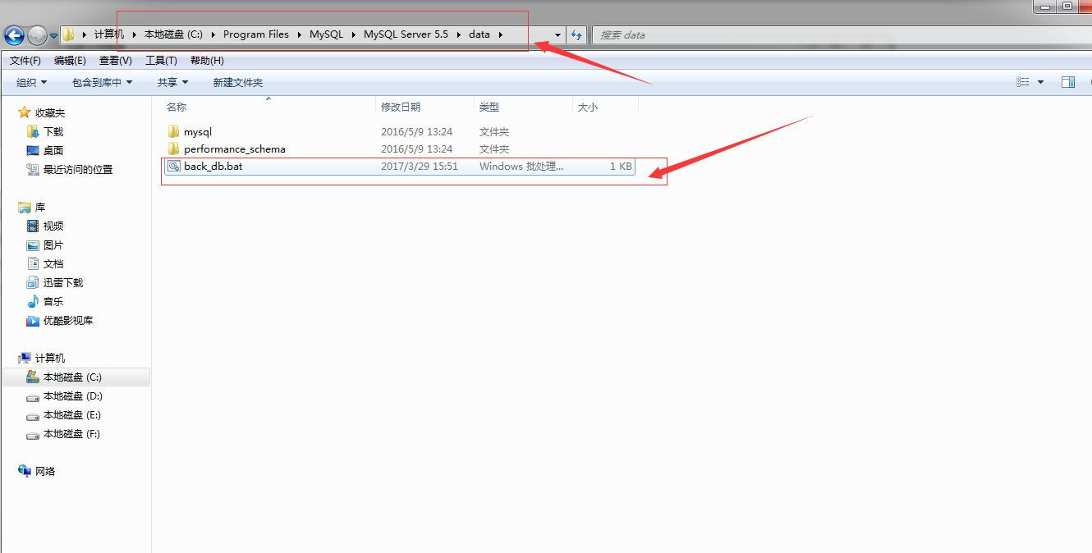Open the 迅雷下载 library
Image resolution: width=1092 pixels, height=553 pixels.
(x=63, y=282)
